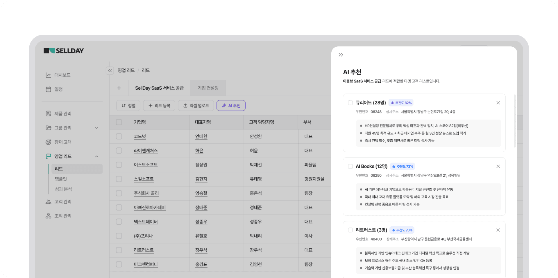Viewport: 558px width, 278px height.
Task: Collapse the 영업 리드 menu chevron
Action: [x=96, y=156]
